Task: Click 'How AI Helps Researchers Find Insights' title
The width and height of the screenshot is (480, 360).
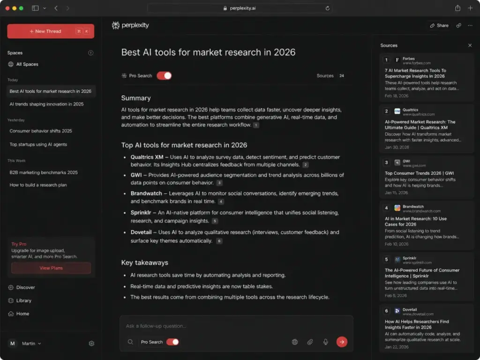Action: click(417, 324)
